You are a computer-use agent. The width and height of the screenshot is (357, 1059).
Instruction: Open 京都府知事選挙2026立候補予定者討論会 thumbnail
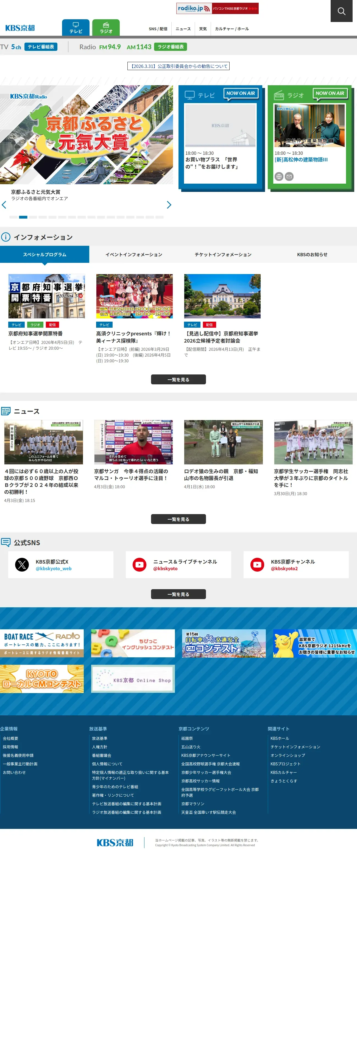point(222,296)
